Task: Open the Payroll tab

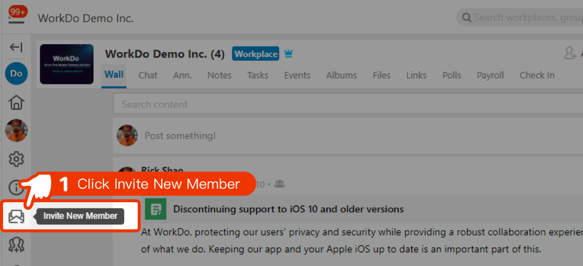Action: (x=491, y=75)
